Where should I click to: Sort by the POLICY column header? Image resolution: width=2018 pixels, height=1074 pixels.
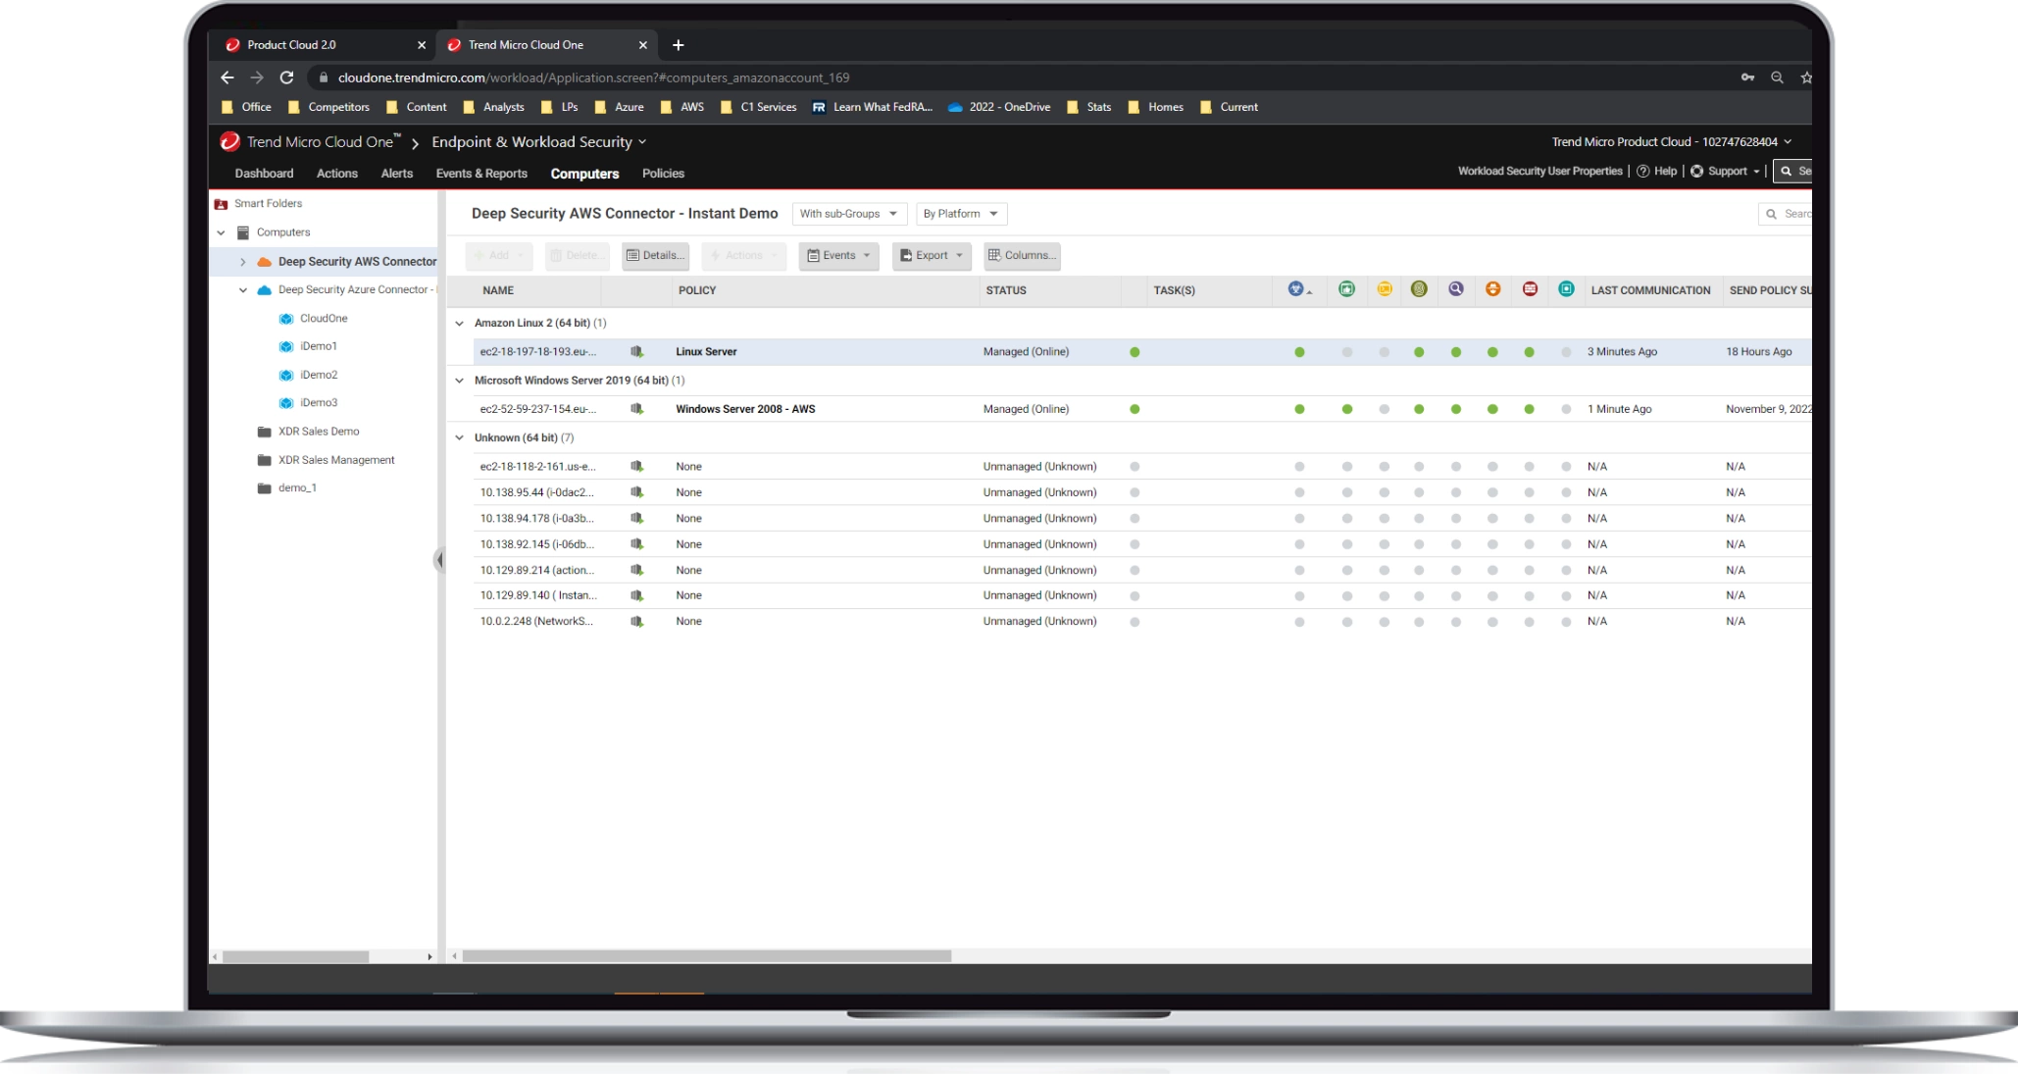(697, 290)
